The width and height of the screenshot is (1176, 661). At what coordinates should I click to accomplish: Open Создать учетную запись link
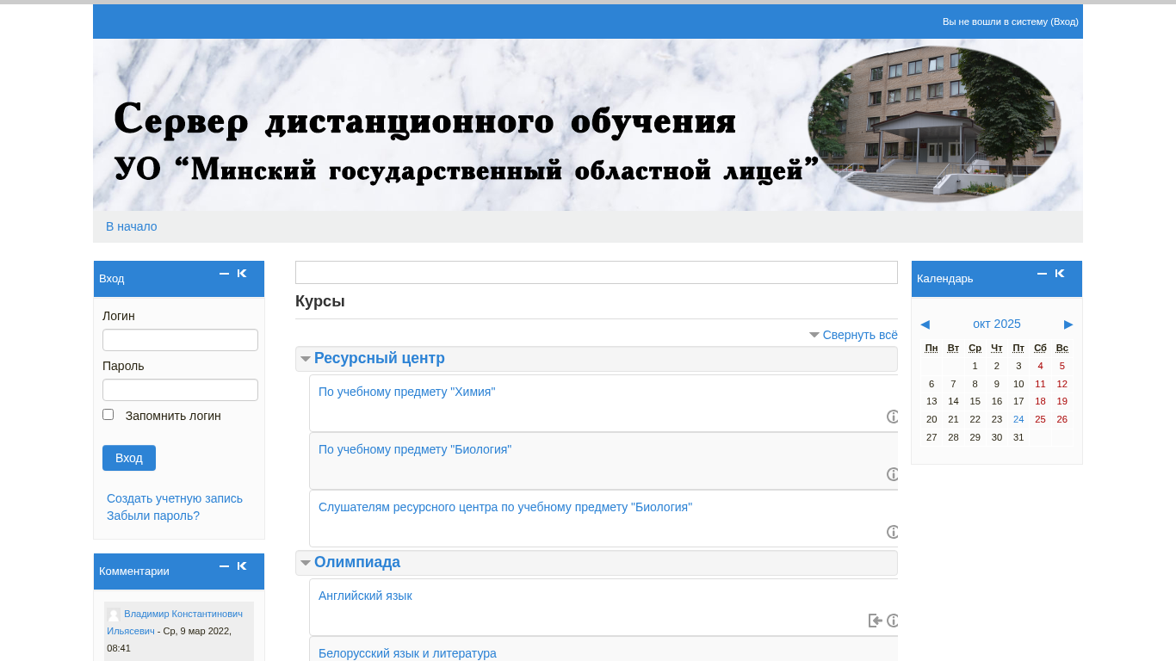(x=175, y=498)
